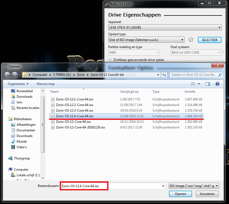The image size is (229, 204).
Task: Select Bibliotheken in the sidebar
Action: 23,119
